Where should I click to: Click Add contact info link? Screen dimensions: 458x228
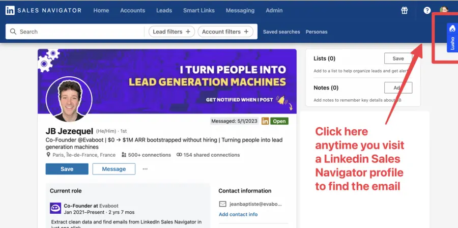tap(238, 214)
